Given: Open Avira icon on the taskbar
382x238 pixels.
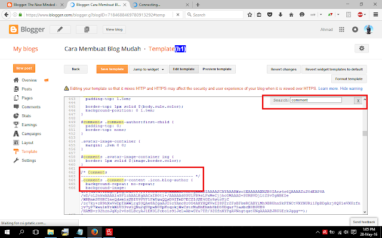Looking at the screenshot, I should coord(109,232).
